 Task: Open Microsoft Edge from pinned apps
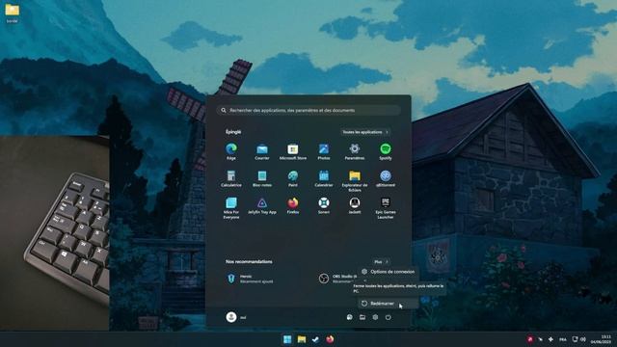[x=231, y=151]
